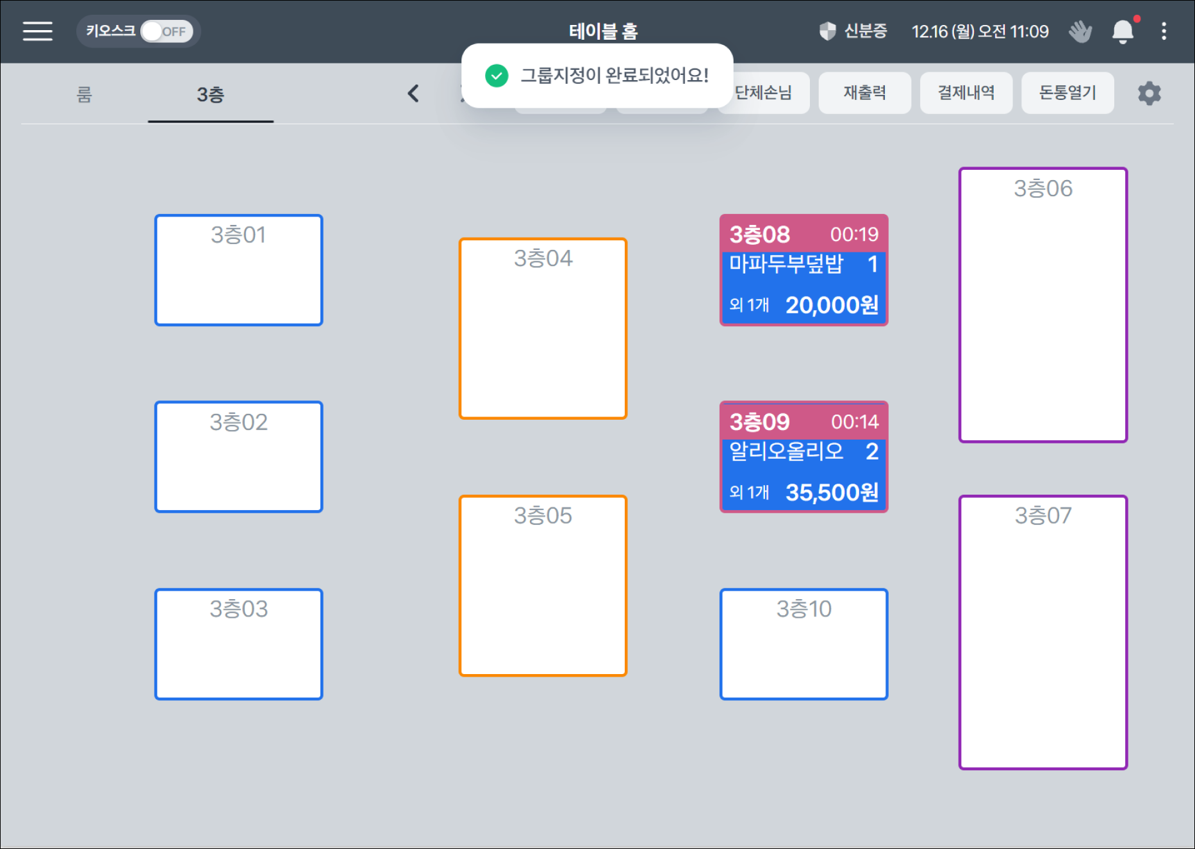This screenshot has width=1195, height=849.
Task: Select orange-bordered table 3층04
Action: point(543,328)
